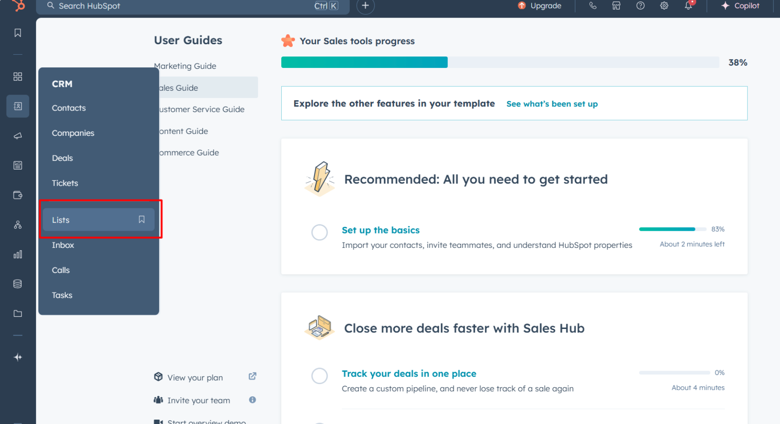Click the box icon beside View your plan
This screenshot has width=780, height=424.
[158, 377]
